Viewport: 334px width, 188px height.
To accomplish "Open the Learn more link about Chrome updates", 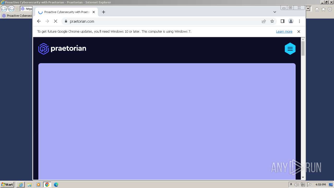I will coord(284,32).
